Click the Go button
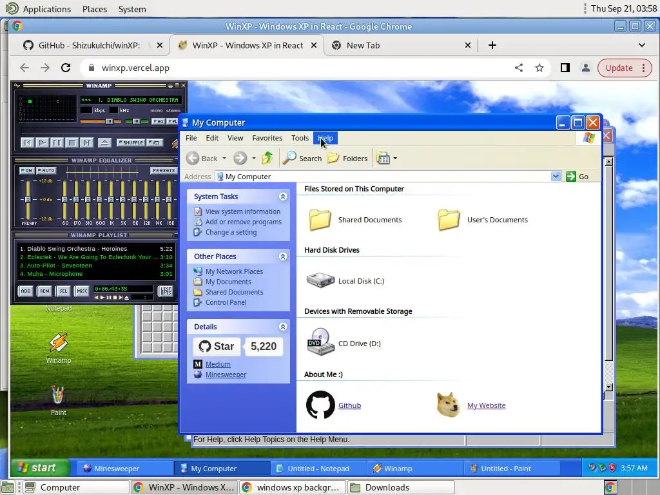This screenshot has width=660, height=495. point(578,177)
